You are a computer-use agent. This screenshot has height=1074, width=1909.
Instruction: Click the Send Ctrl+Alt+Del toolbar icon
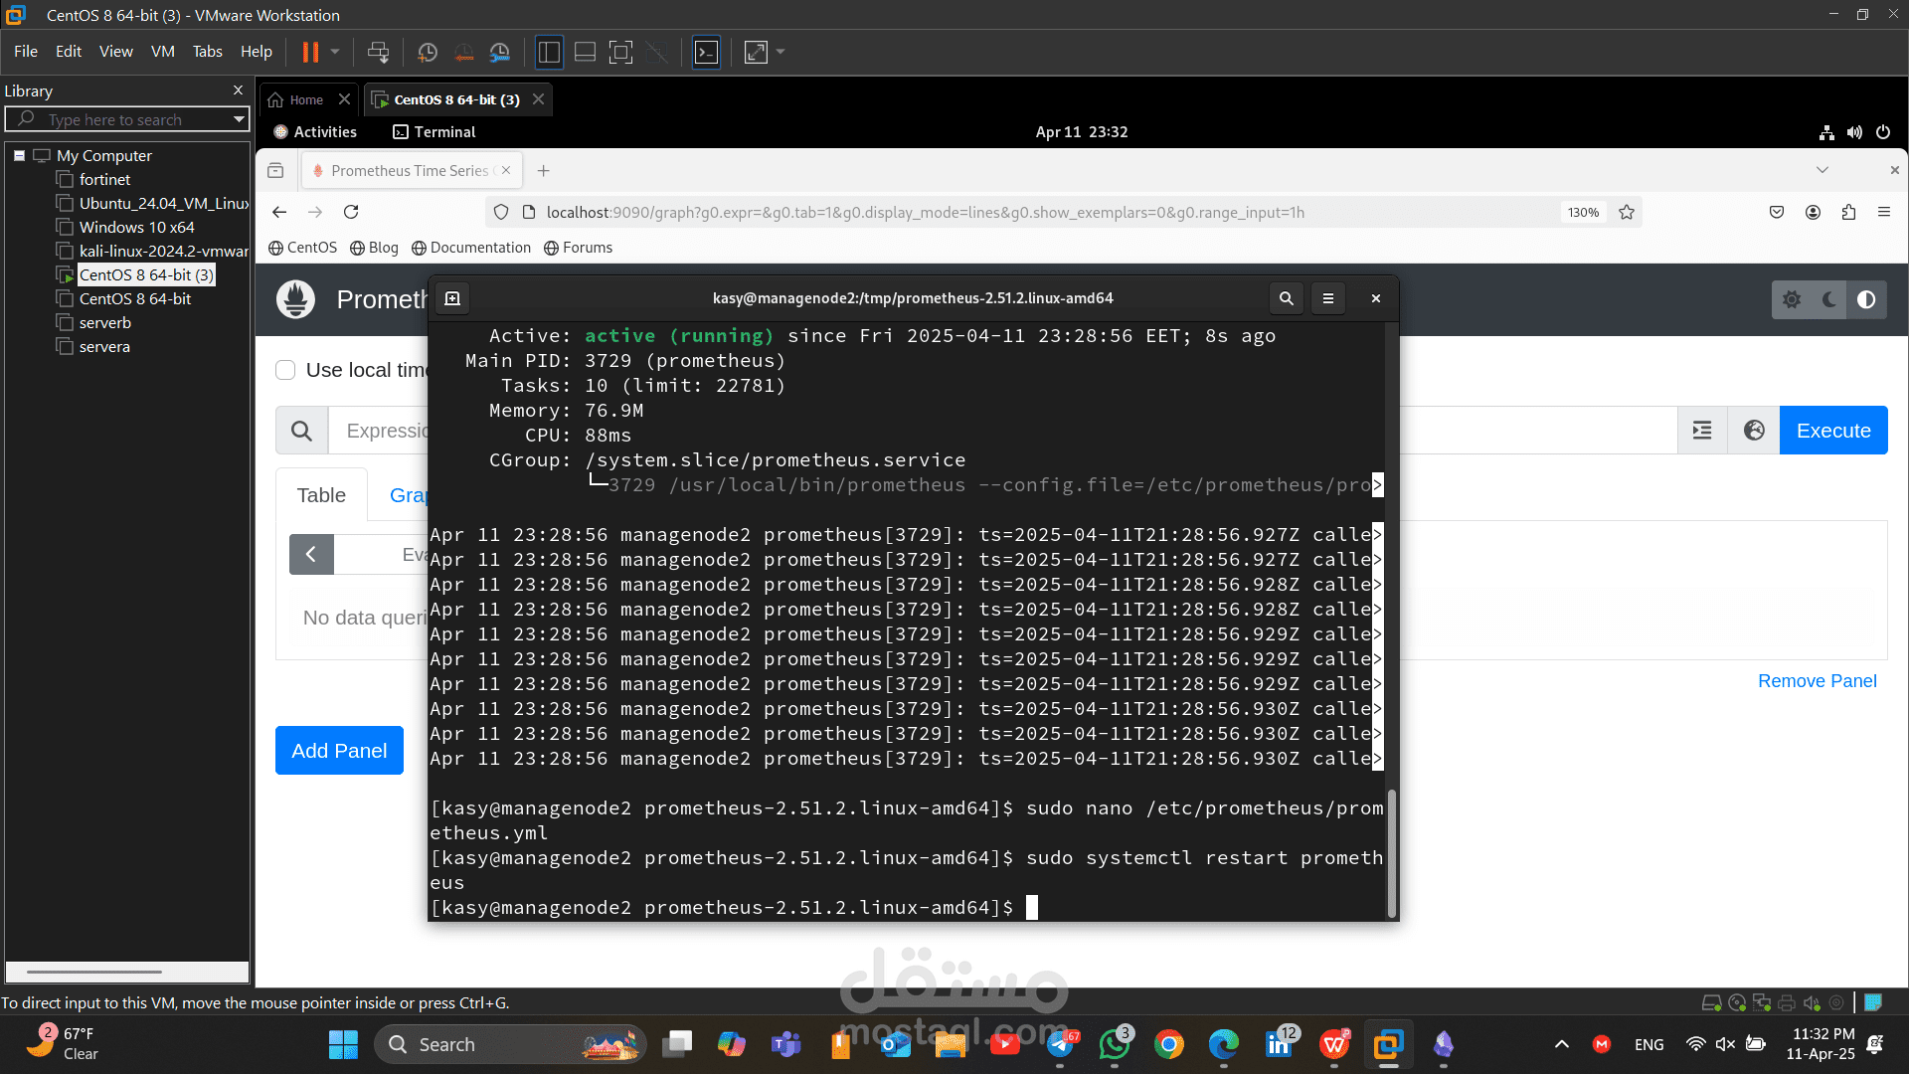(378, 52)
